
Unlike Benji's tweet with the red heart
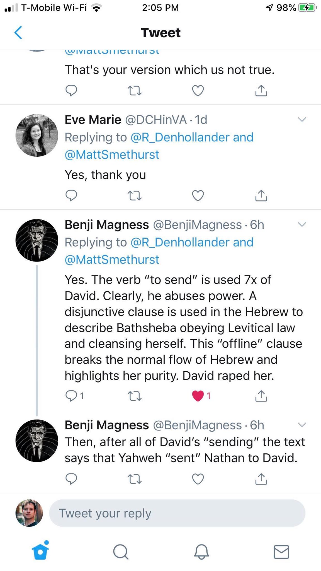pos(198,396)
